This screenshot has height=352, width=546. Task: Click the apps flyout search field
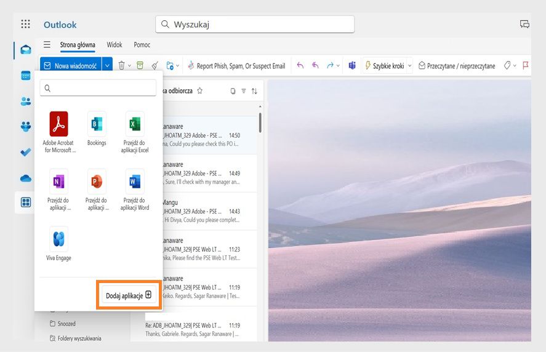(98, 88)
